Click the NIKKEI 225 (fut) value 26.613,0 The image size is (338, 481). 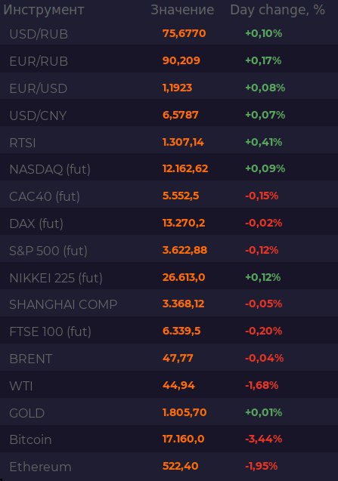click(x=184, y=277)
